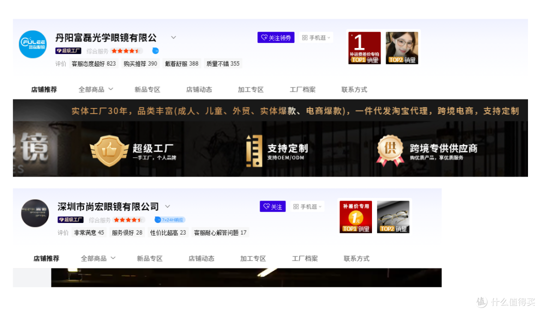Click the 7x24H响应 badge

point(170,219)
